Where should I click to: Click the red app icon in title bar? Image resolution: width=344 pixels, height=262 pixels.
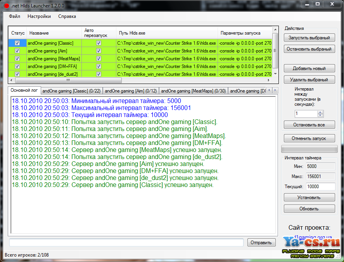[x=6, y=5]
